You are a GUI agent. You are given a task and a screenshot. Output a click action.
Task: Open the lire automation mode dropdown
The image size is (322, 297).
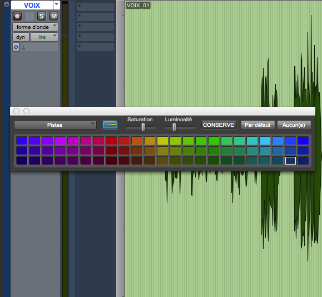(44, 37)
